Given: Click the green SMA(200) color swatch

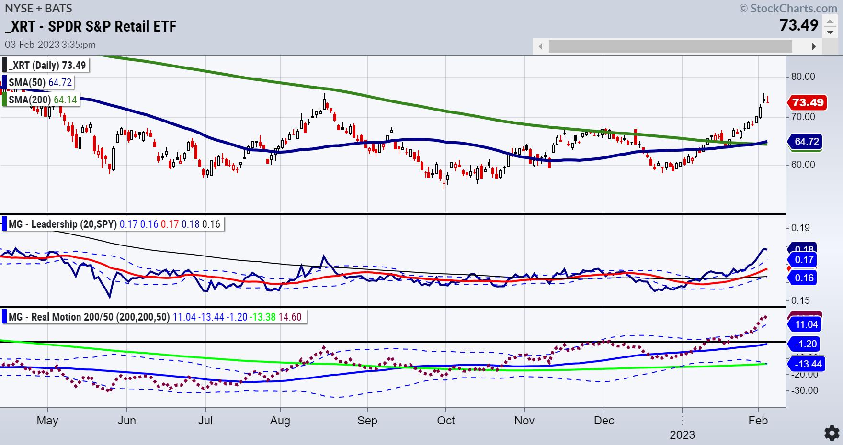Looking at the screenshot, I should [x=5, y=99].
